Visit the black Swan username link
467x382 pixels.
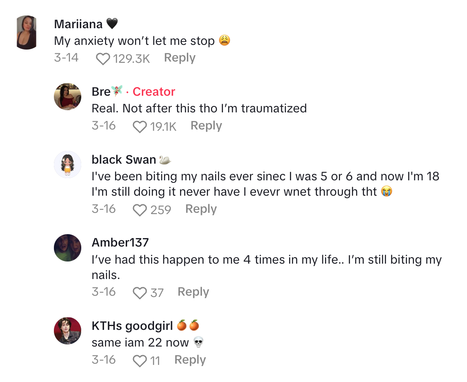pos(124,160)
